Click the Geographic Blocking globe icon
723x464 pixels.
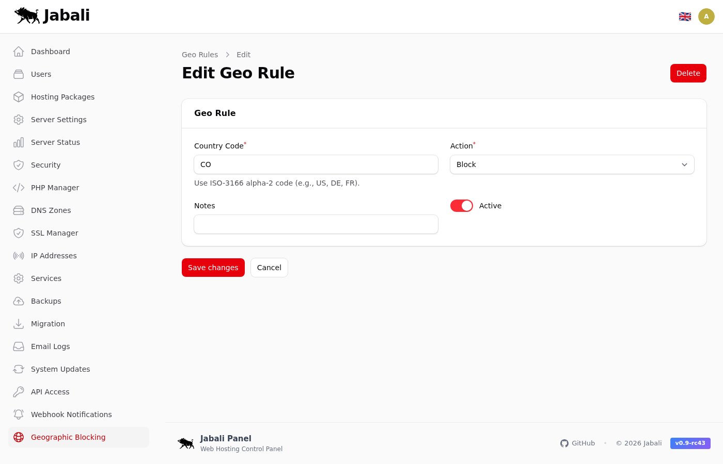pos(19,437)
